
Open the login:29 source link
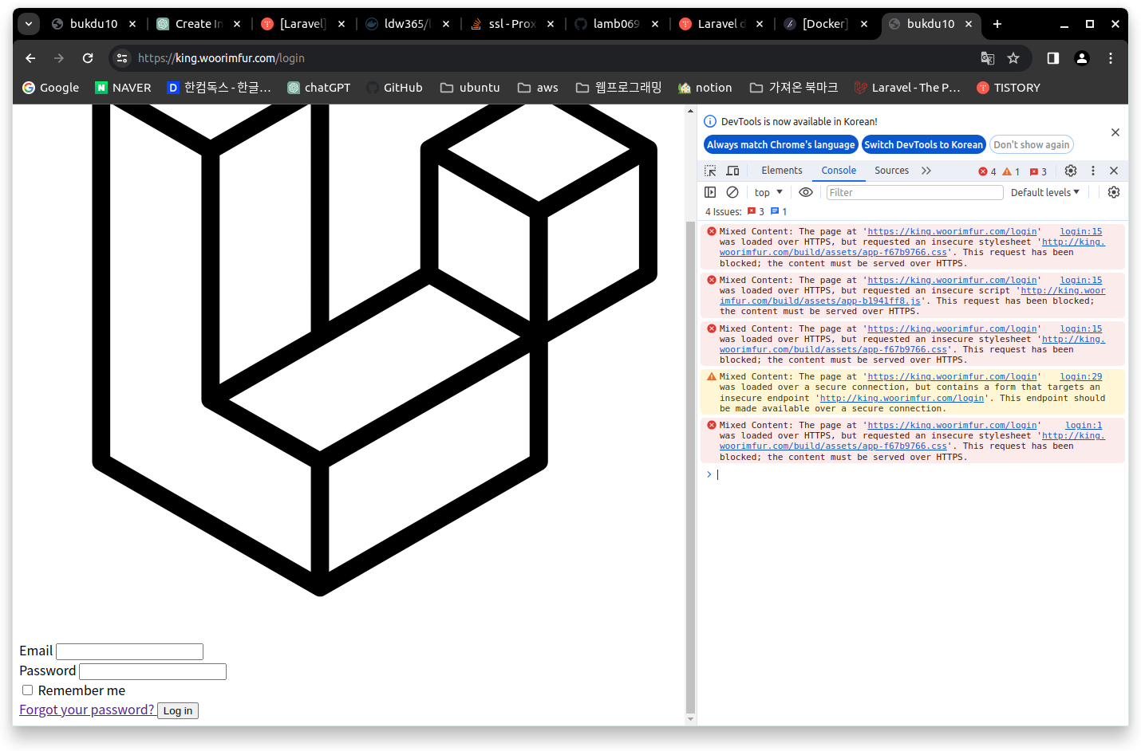(1080, 376)
